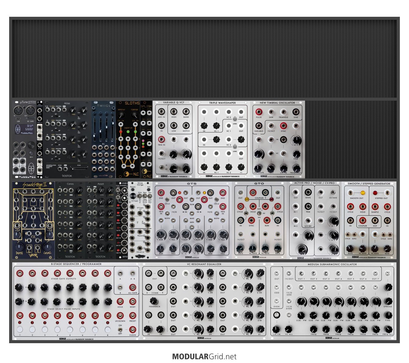Push stage button 8 on the sequencer
The image size is (409, 363).
(x=107, y=329)
